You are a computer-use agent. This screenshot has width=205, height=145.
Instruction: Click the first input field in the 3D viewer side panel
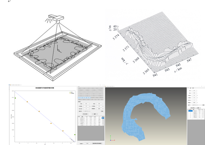click(x=194, y=91)
